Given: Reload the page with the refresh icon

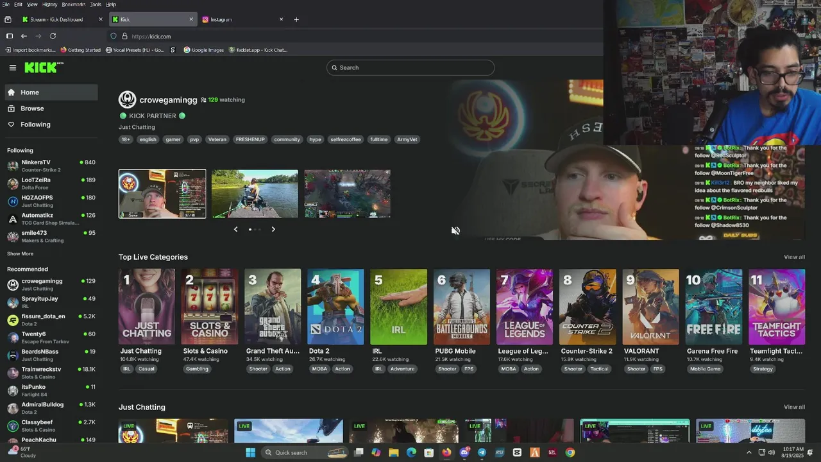Looking at the screenshot, I should pyautogui.click(x=53, y=36).
